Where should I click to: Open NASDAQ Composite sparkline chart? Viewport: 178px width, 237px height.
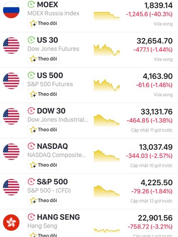coord(107,156)
